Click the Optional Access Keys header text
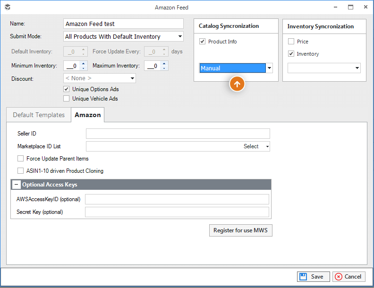This screenshot has height=288, width=374. click(50, 185)
